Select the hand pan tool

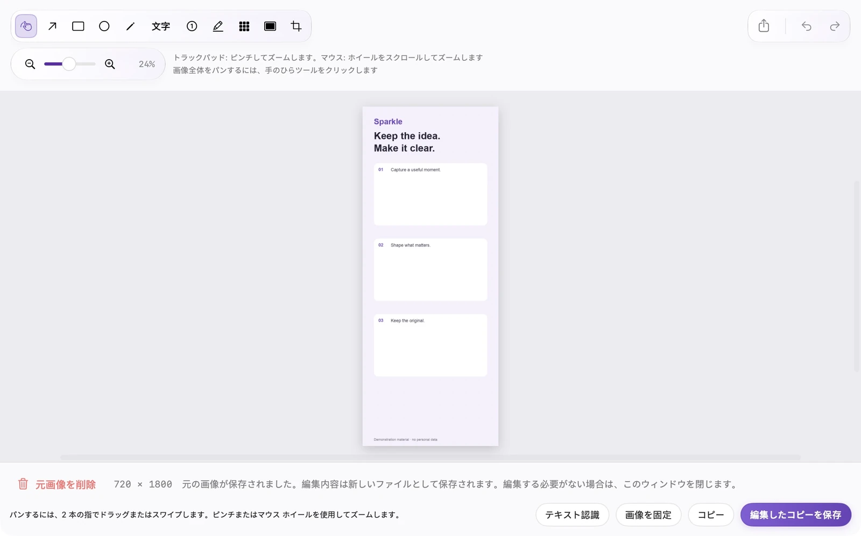(26, 26)
